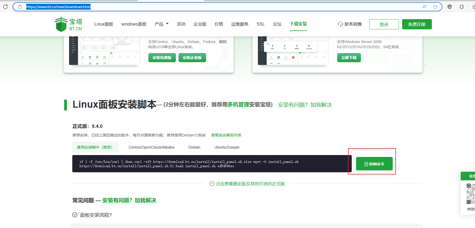
Task: Click the Linux panel preview thumbnail
Action: (104, 51)
